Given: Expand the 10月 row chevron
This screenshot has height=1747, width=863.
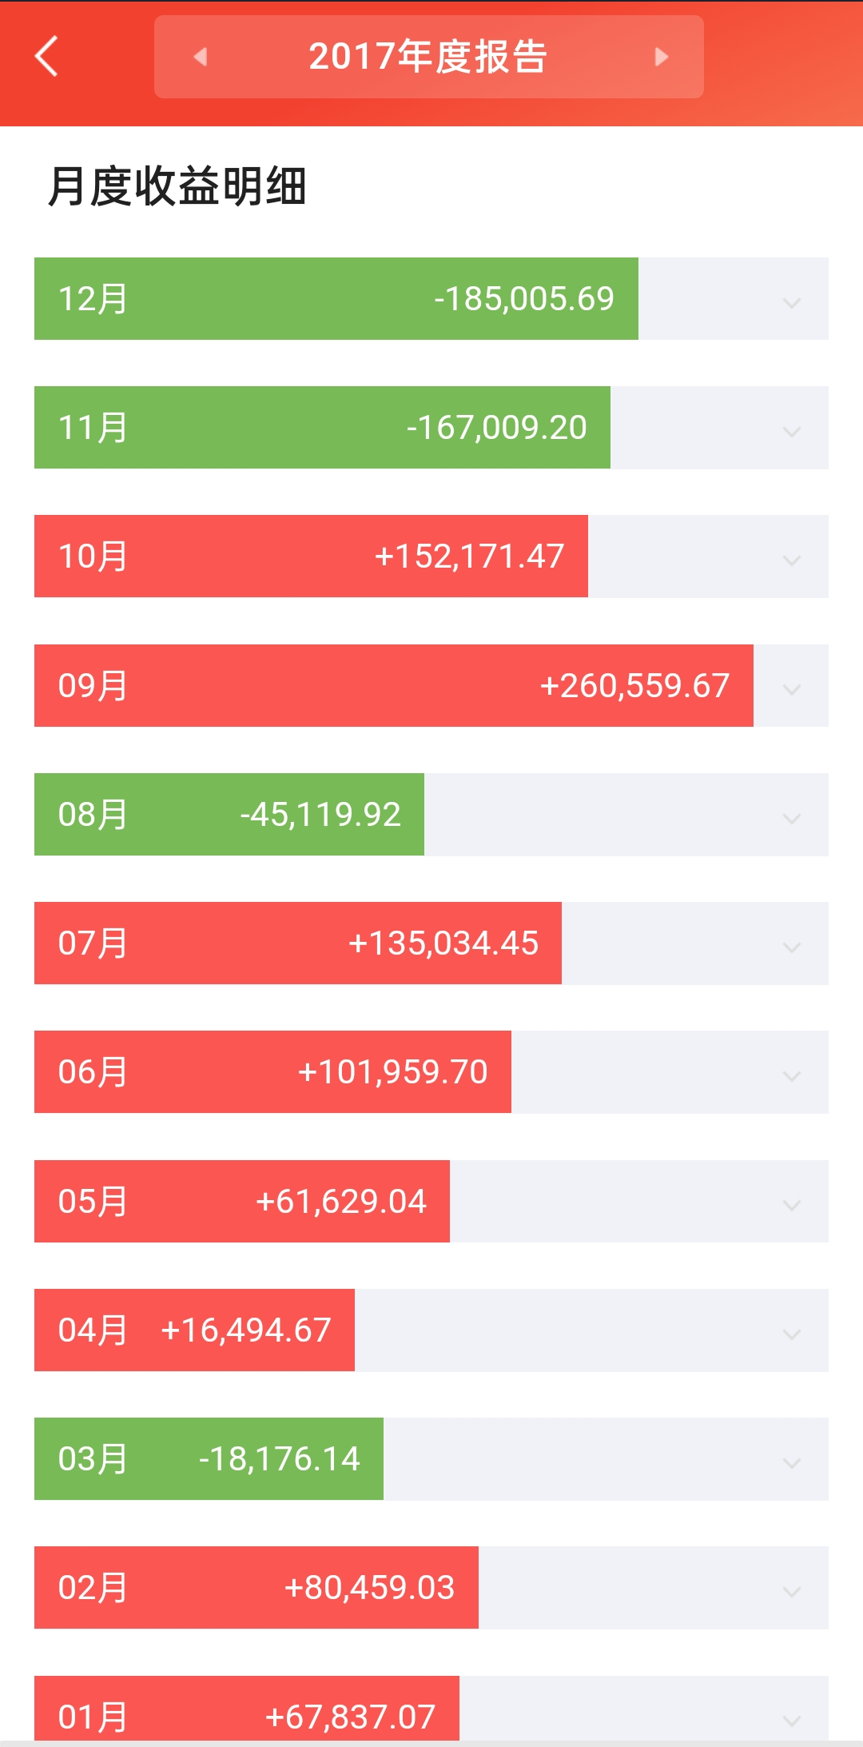Looking at the screenshot, I should tap(791, 559).
